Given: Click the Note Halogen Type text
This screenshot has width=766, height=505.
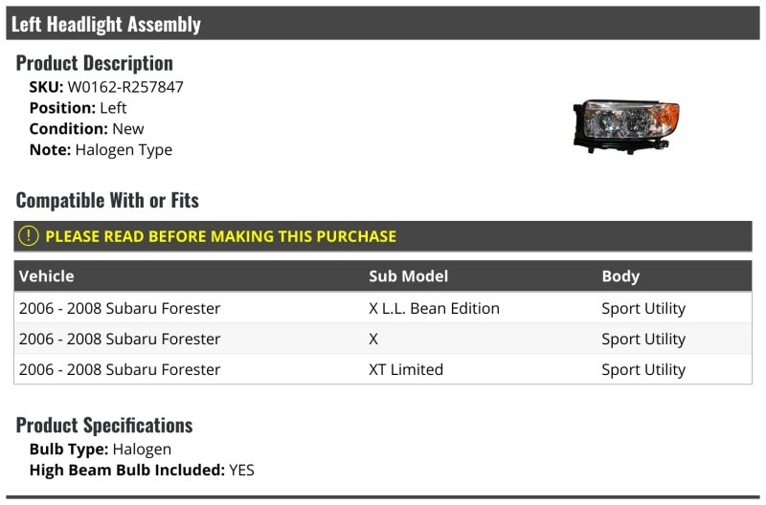Looking at the screenshot, I should [x=101, y=149].
